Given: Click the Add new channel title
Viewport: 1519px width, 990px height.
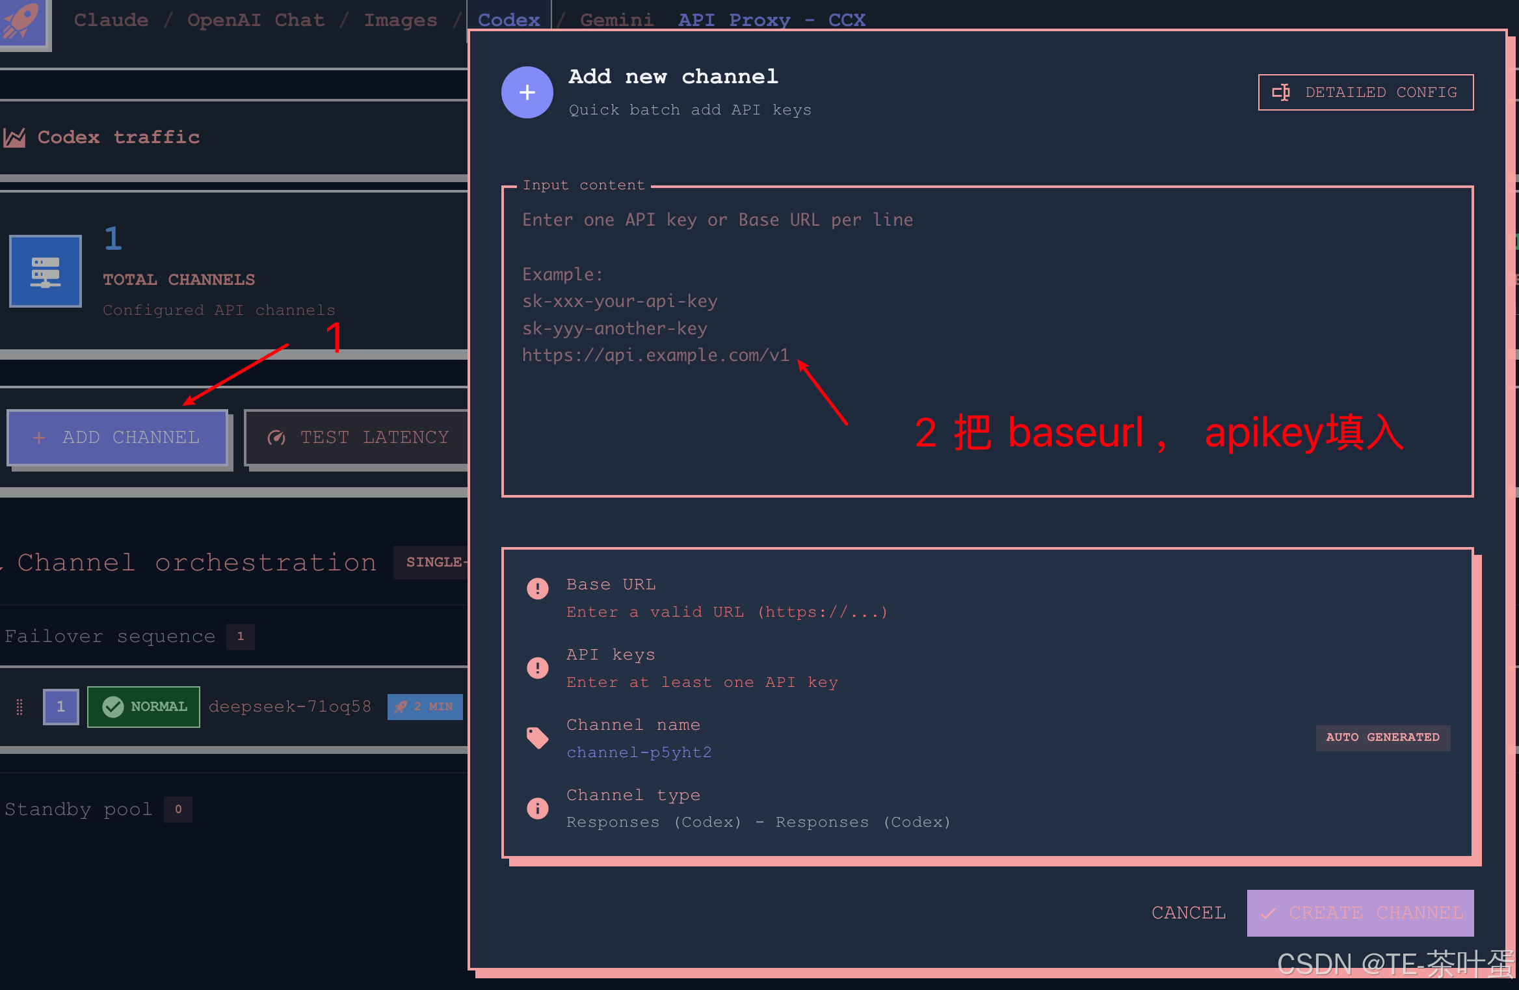Looking at the screenshot, I should click(x=674, y=77).
